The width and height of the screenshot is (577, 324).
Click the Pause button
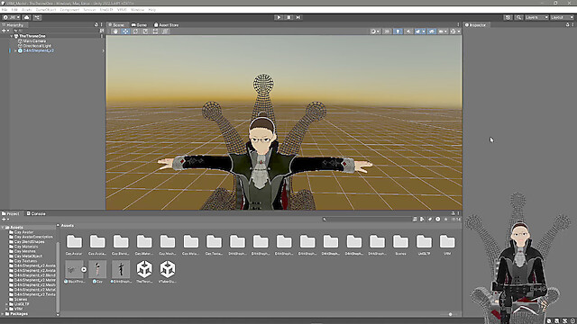click(288, 17)
